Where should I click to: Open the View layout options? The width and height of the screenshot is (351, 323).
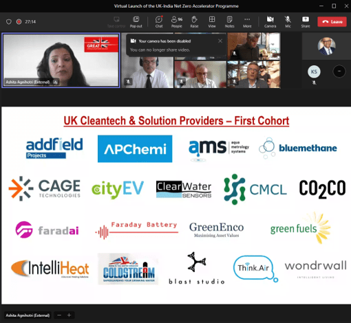tap(212, 22)
